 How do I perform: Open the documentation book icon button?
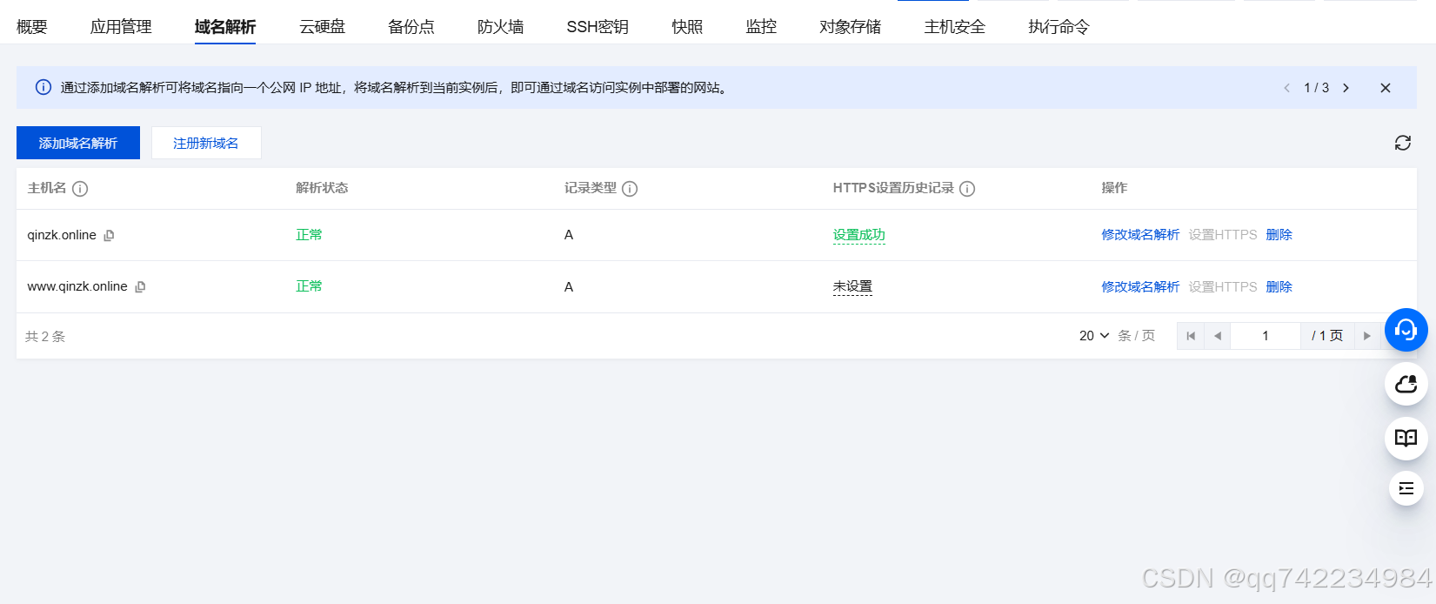(1406, 438)
